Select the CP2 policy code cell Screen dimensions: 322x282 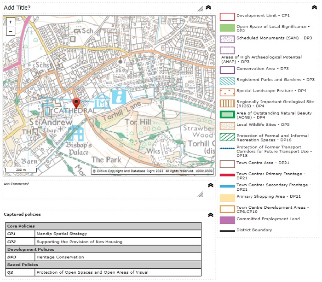point(20,242)
